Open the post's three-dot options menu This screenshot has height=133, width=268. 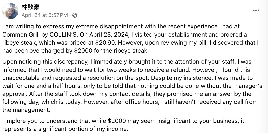256,10
